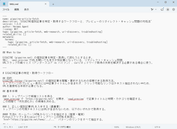Screen dimensions: 177x129
Task: Click the '## When to Use' heading
Action: [12, 52]
